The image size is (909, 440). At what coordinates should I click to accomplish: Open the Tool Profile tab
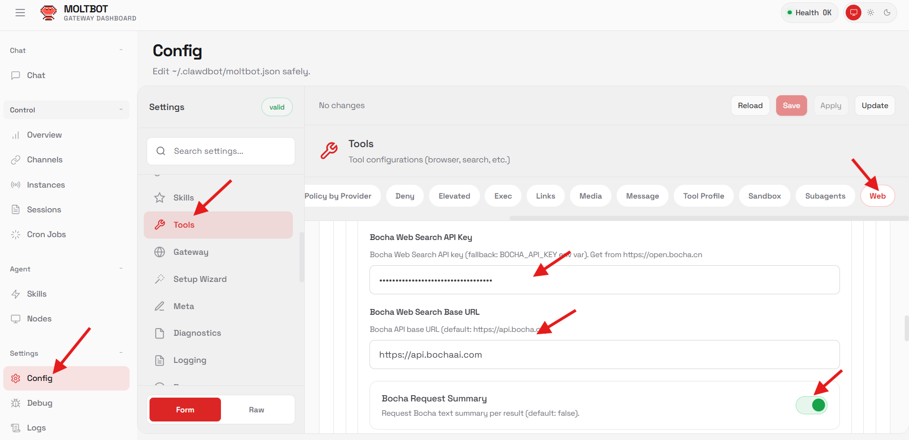pyautogui.click(x=703, y=196)
